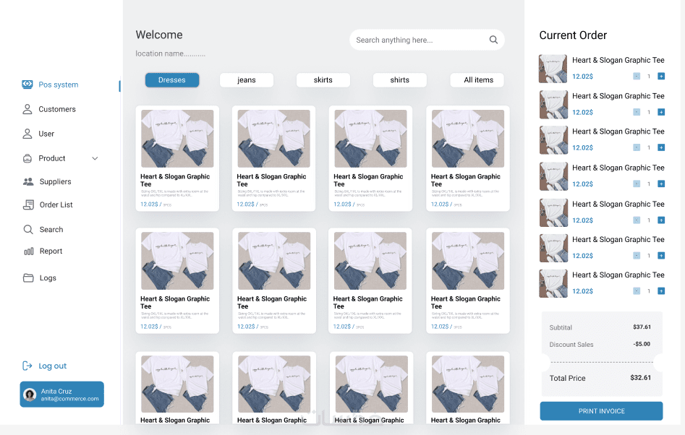Open fourth product card in top row
This screenshot has height=435, width=685.
tap(468, 158)
